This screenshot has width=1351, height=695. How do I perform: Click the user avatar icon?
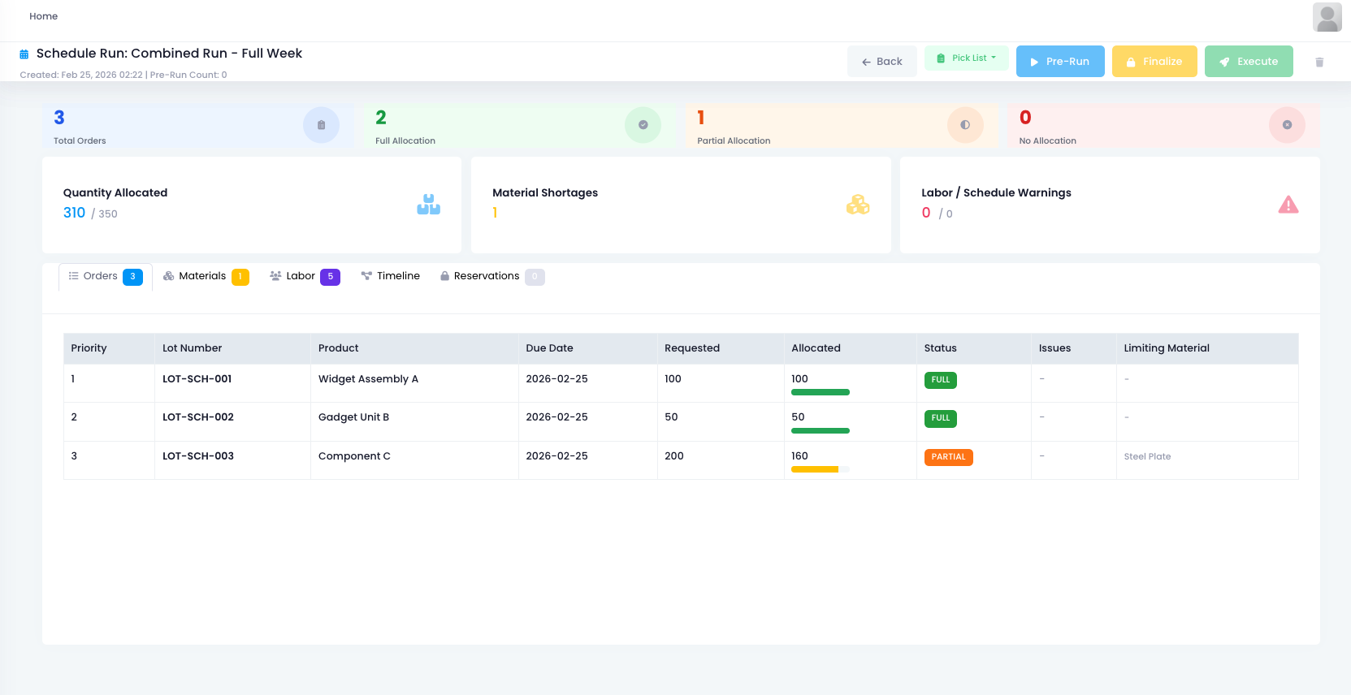(1327, 17)
